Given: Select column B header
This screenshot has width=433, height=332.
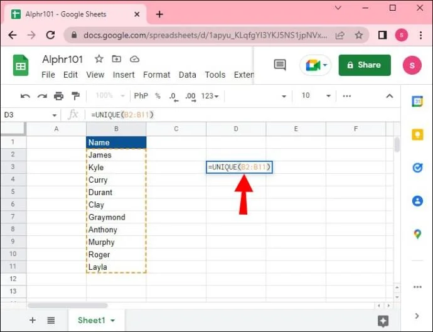Looking at the screenshot, I should 116,129.
